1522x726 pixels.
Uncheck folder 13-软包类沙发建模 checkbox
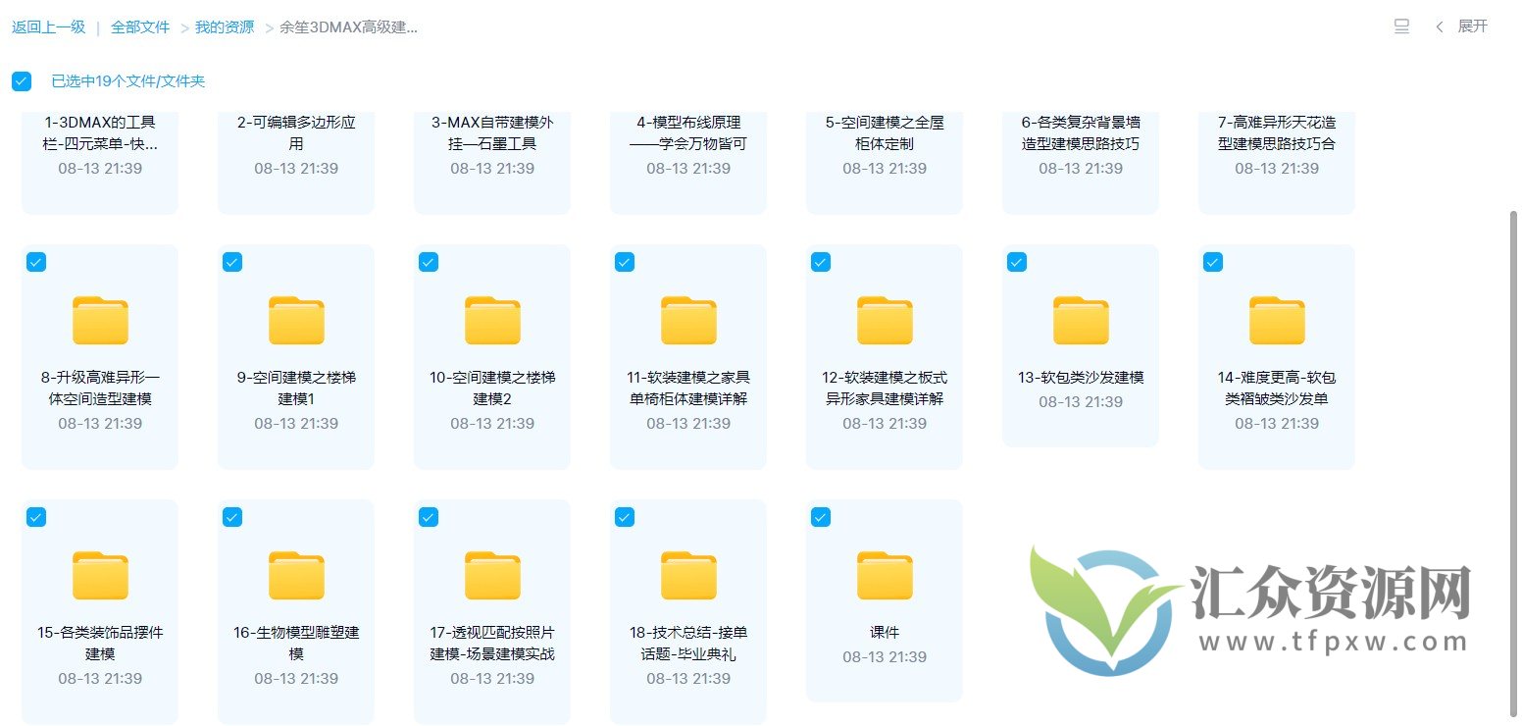point(1017,262)
